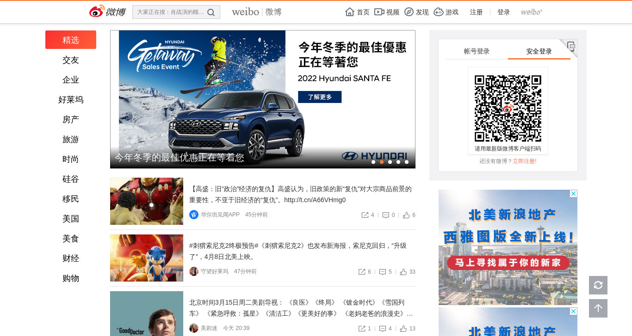The height and width of the screenshot is (336, 632).
Task: Click repost icon on 美剧导视 post
Action: (x=362, y=329)
